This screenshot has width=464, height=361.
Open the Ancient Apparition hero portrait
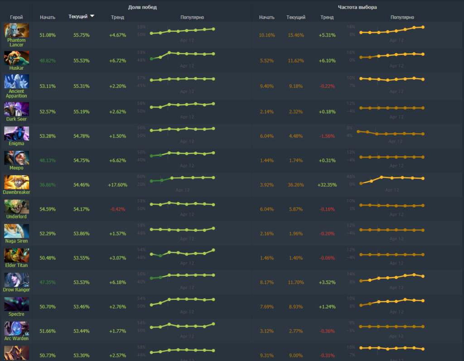[17, 82]
